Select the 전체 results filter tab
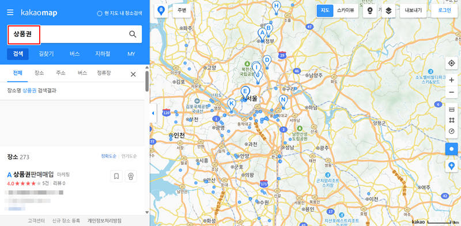Screen dimensions: 461x226 pos(17,73)
